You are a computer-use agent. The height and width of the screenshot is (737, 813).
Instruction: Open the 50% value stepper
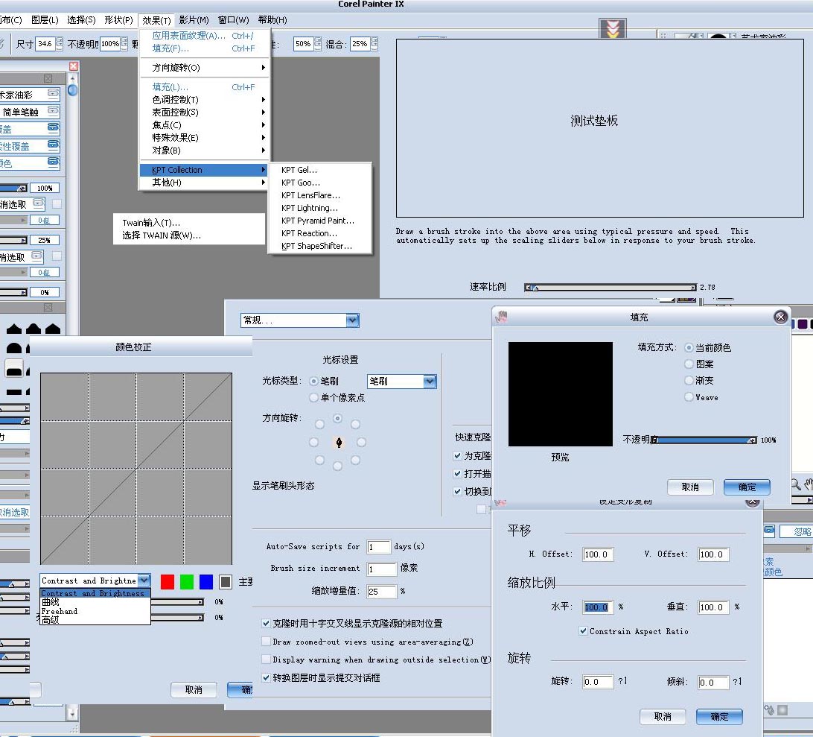click(317, 44)
